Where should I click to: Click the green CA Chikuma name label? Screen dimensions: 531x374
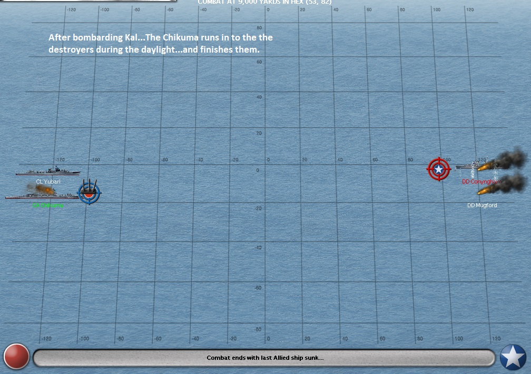pos(48,205)
